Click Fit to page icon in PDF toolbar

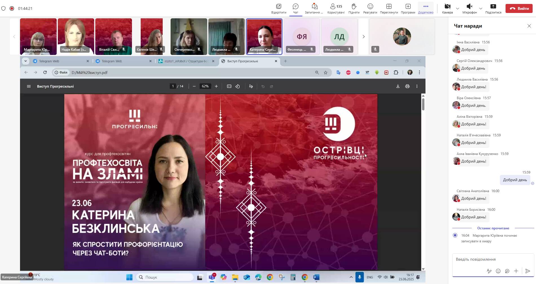click(229, 86)
